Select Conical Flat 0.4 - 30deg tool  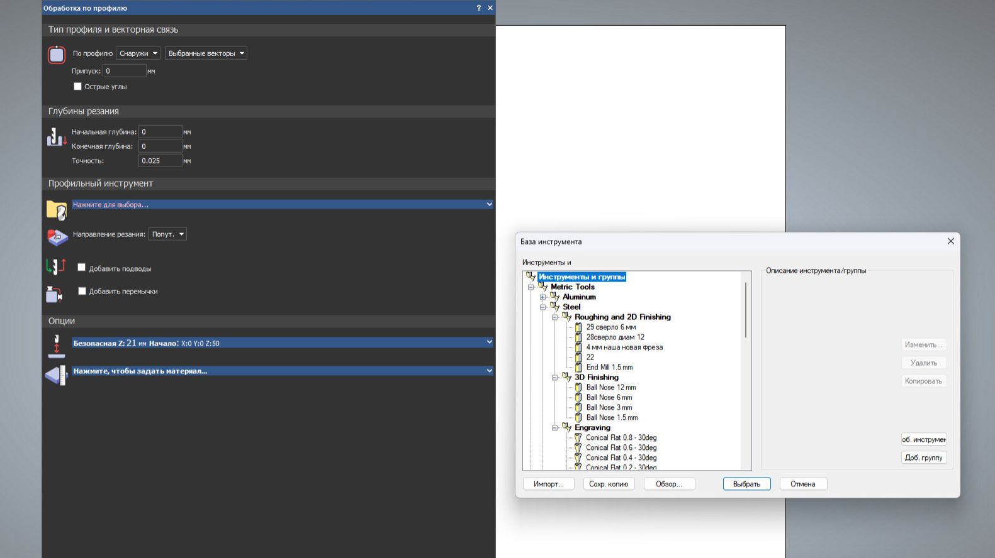point(621,457)
